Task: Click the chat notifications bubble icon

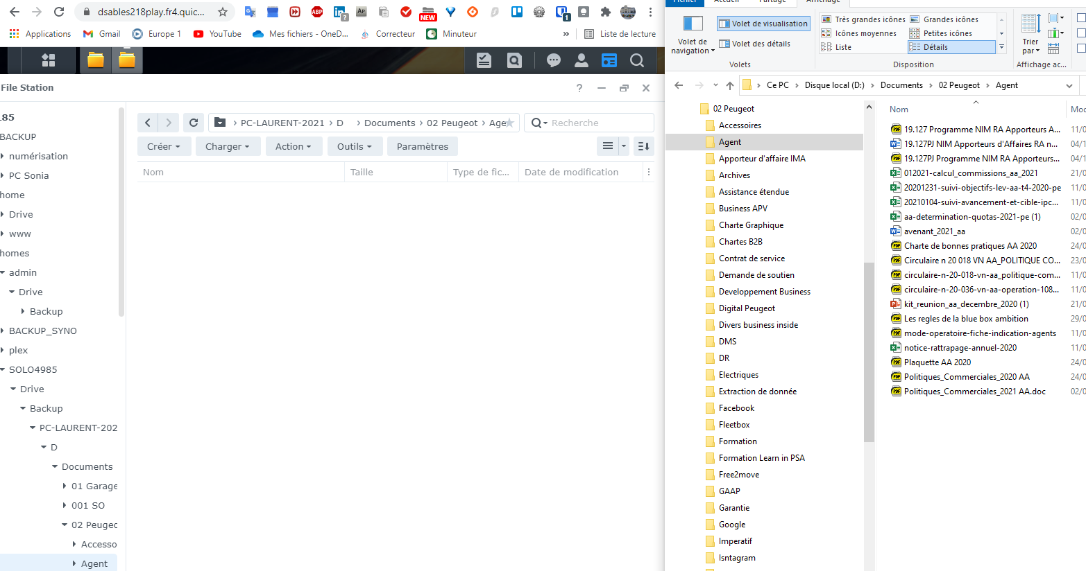Action: tap(553, 61)
